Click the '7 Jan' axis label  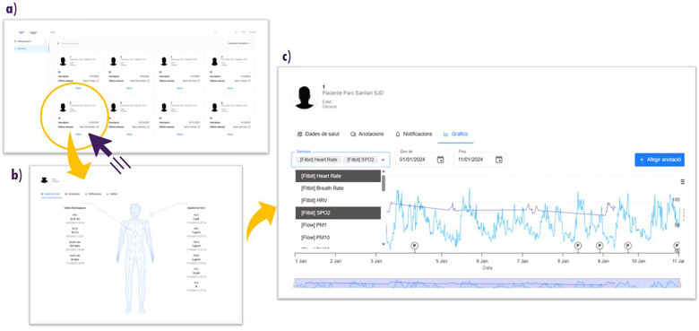[522, 261]
